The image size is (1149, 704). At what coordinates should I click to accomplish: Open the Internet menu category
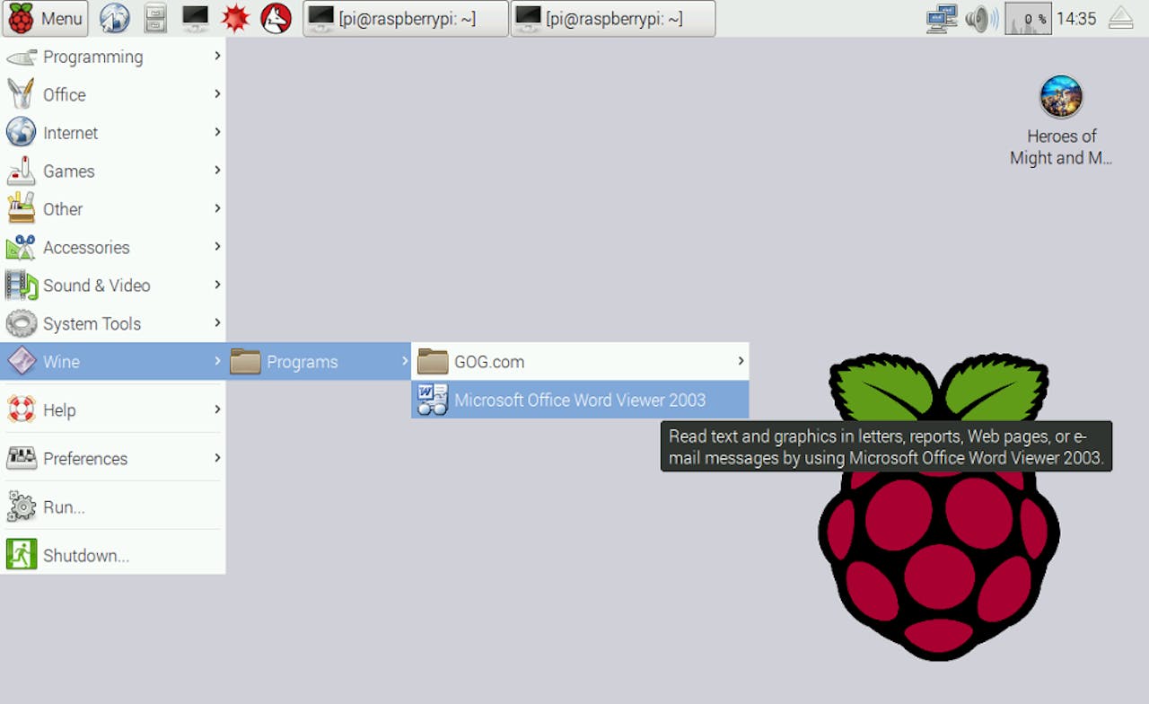[113, 133]
